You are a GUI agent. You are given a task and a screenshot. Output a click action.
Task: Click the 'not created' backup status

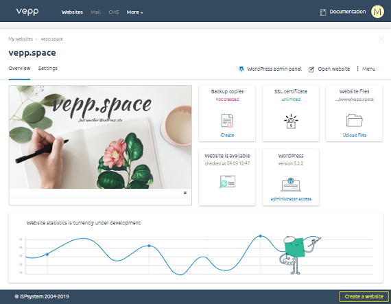tap(227, 100)
